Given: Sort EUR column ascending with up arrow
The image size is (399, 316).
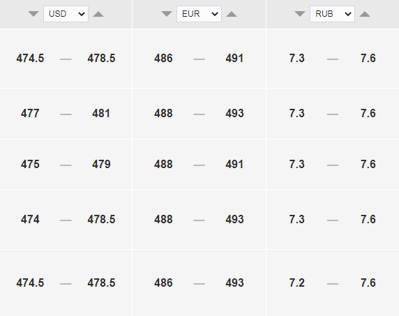Looking at the screenshot, I should click(232, 14).
